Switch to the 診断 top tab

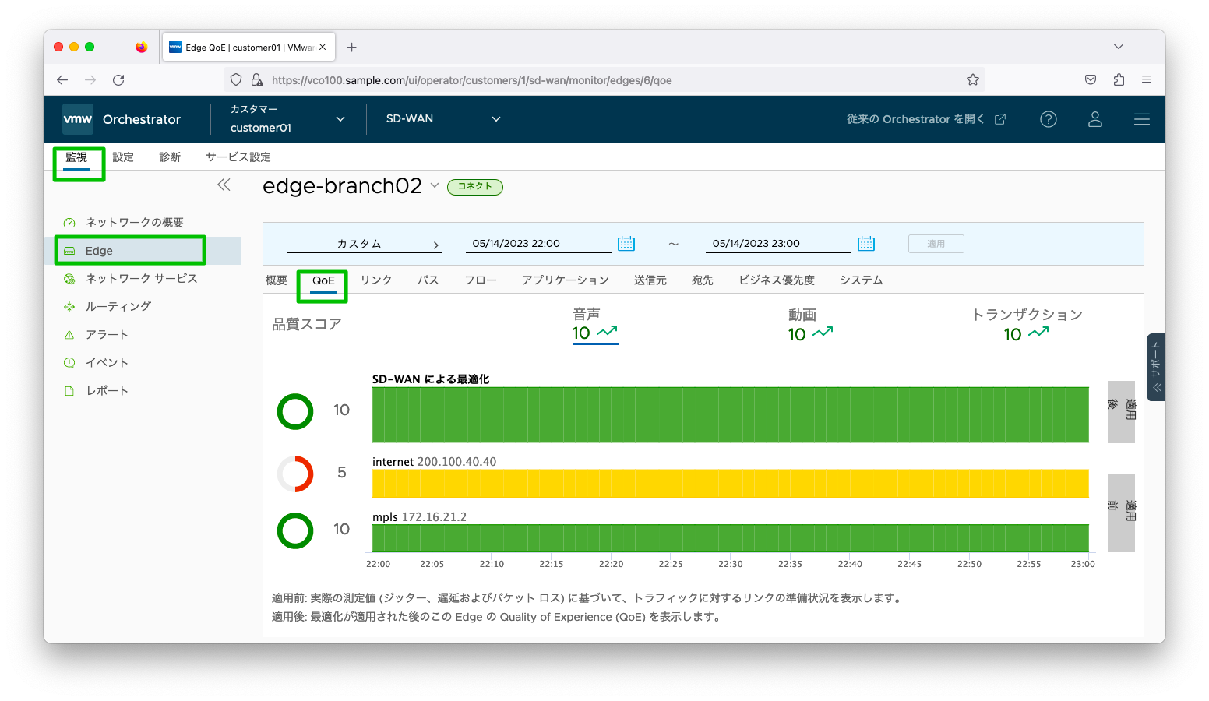coord(170,157)
